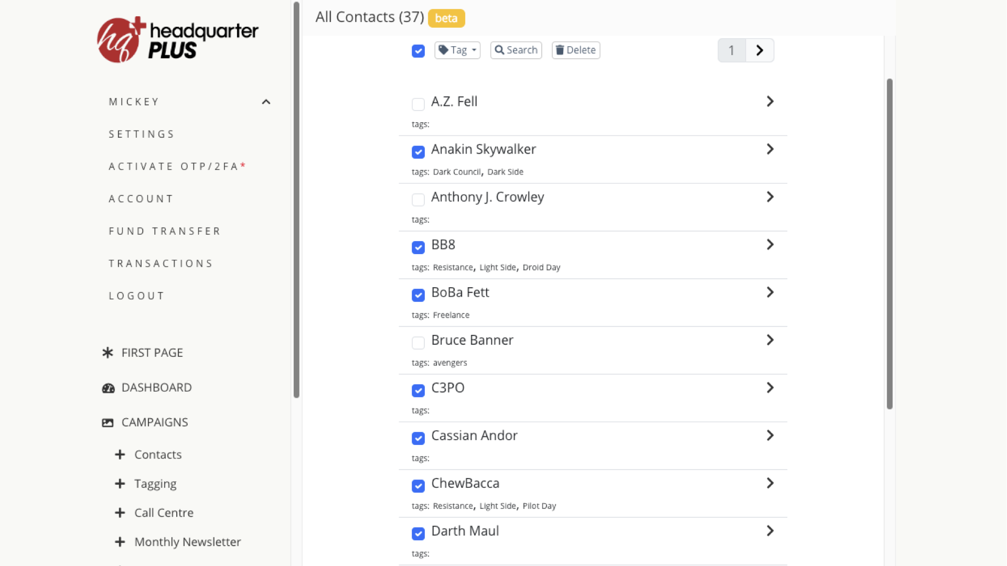Expand the BoBa Fett contact details
This screenshot has height=566, width=1007.
coord(769,292)
